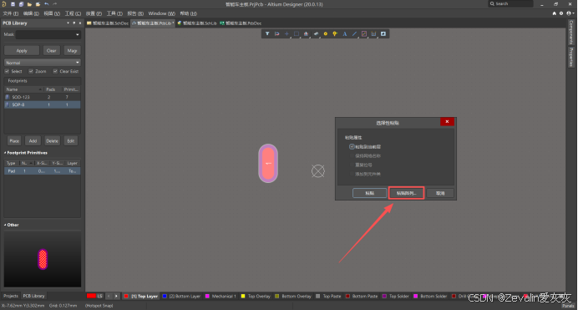Select the Mechanical 1 layer tab

pos(221,297)
